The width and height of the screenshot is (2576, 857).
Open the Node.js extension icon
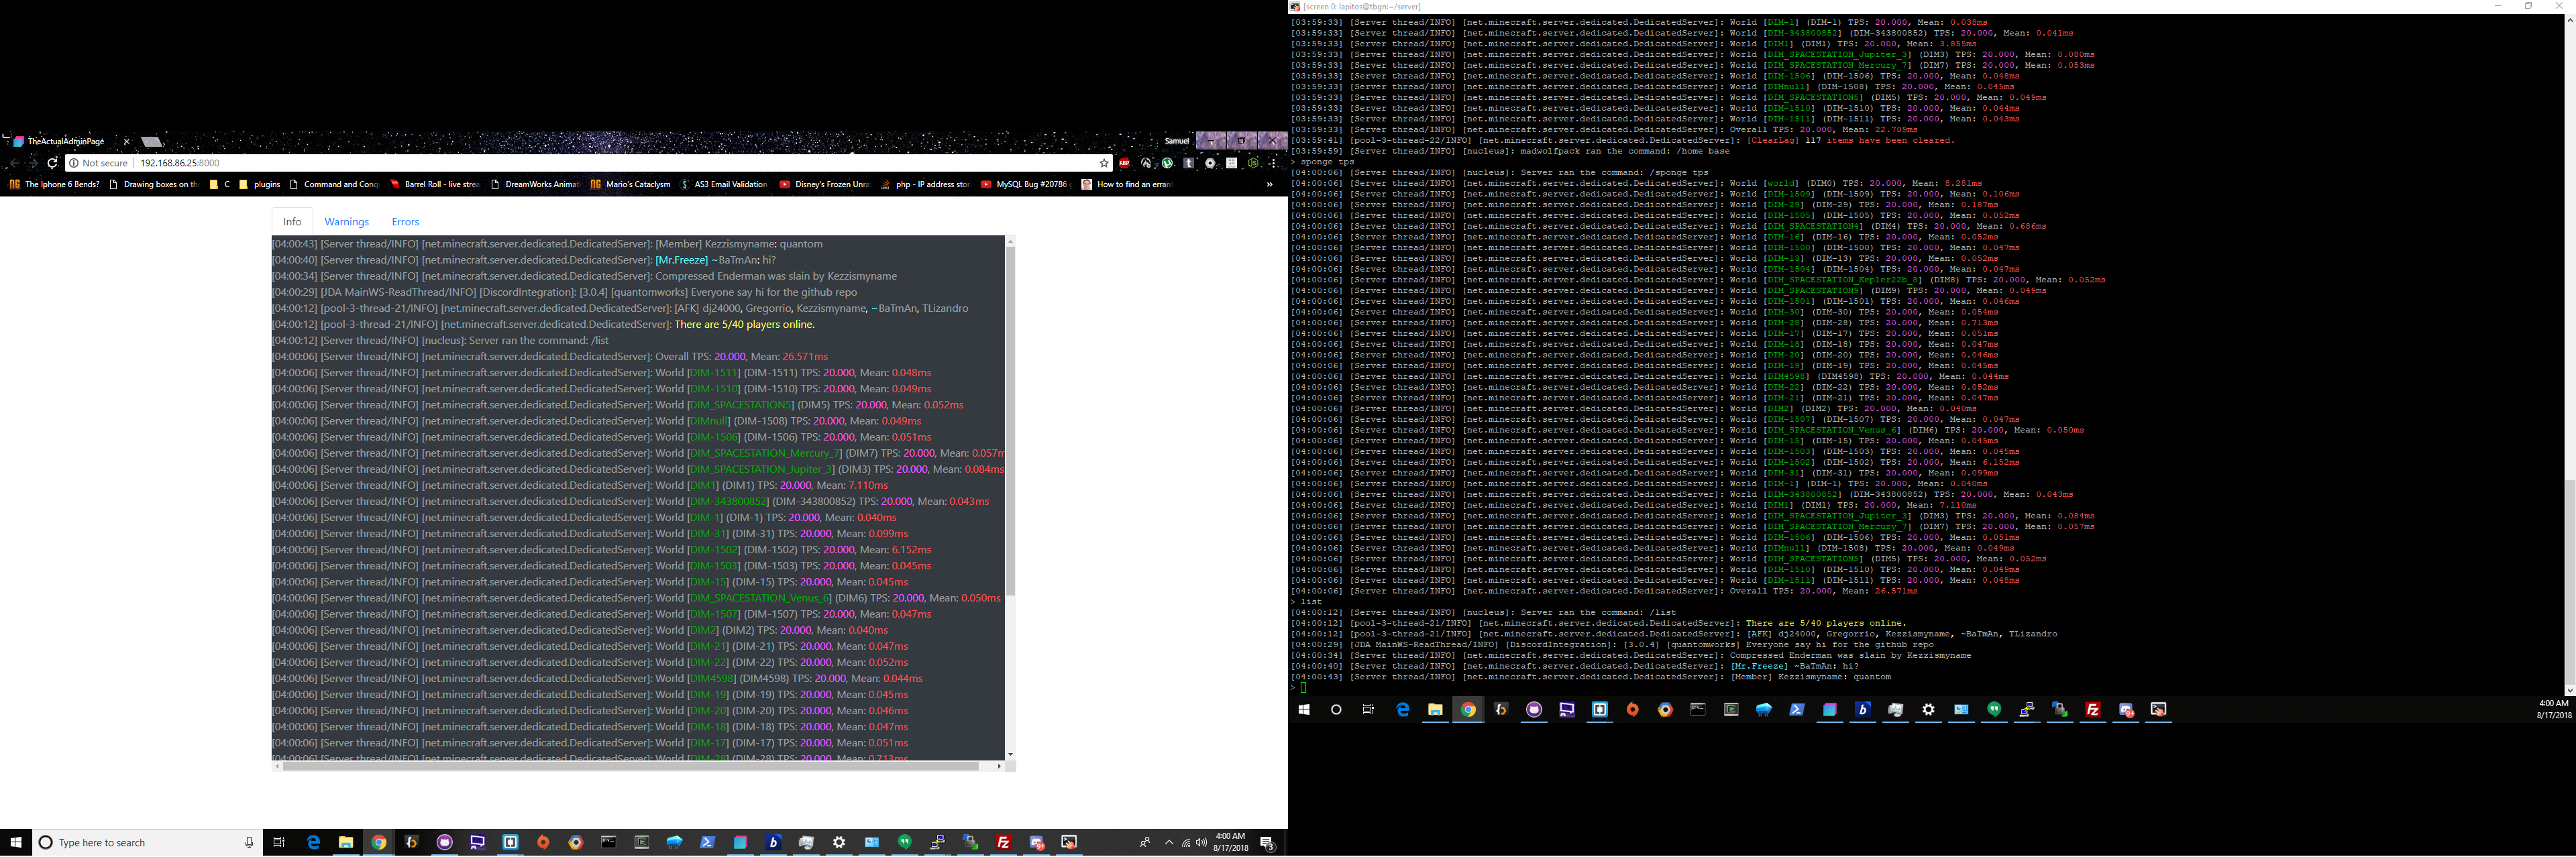coord(1254,163)
